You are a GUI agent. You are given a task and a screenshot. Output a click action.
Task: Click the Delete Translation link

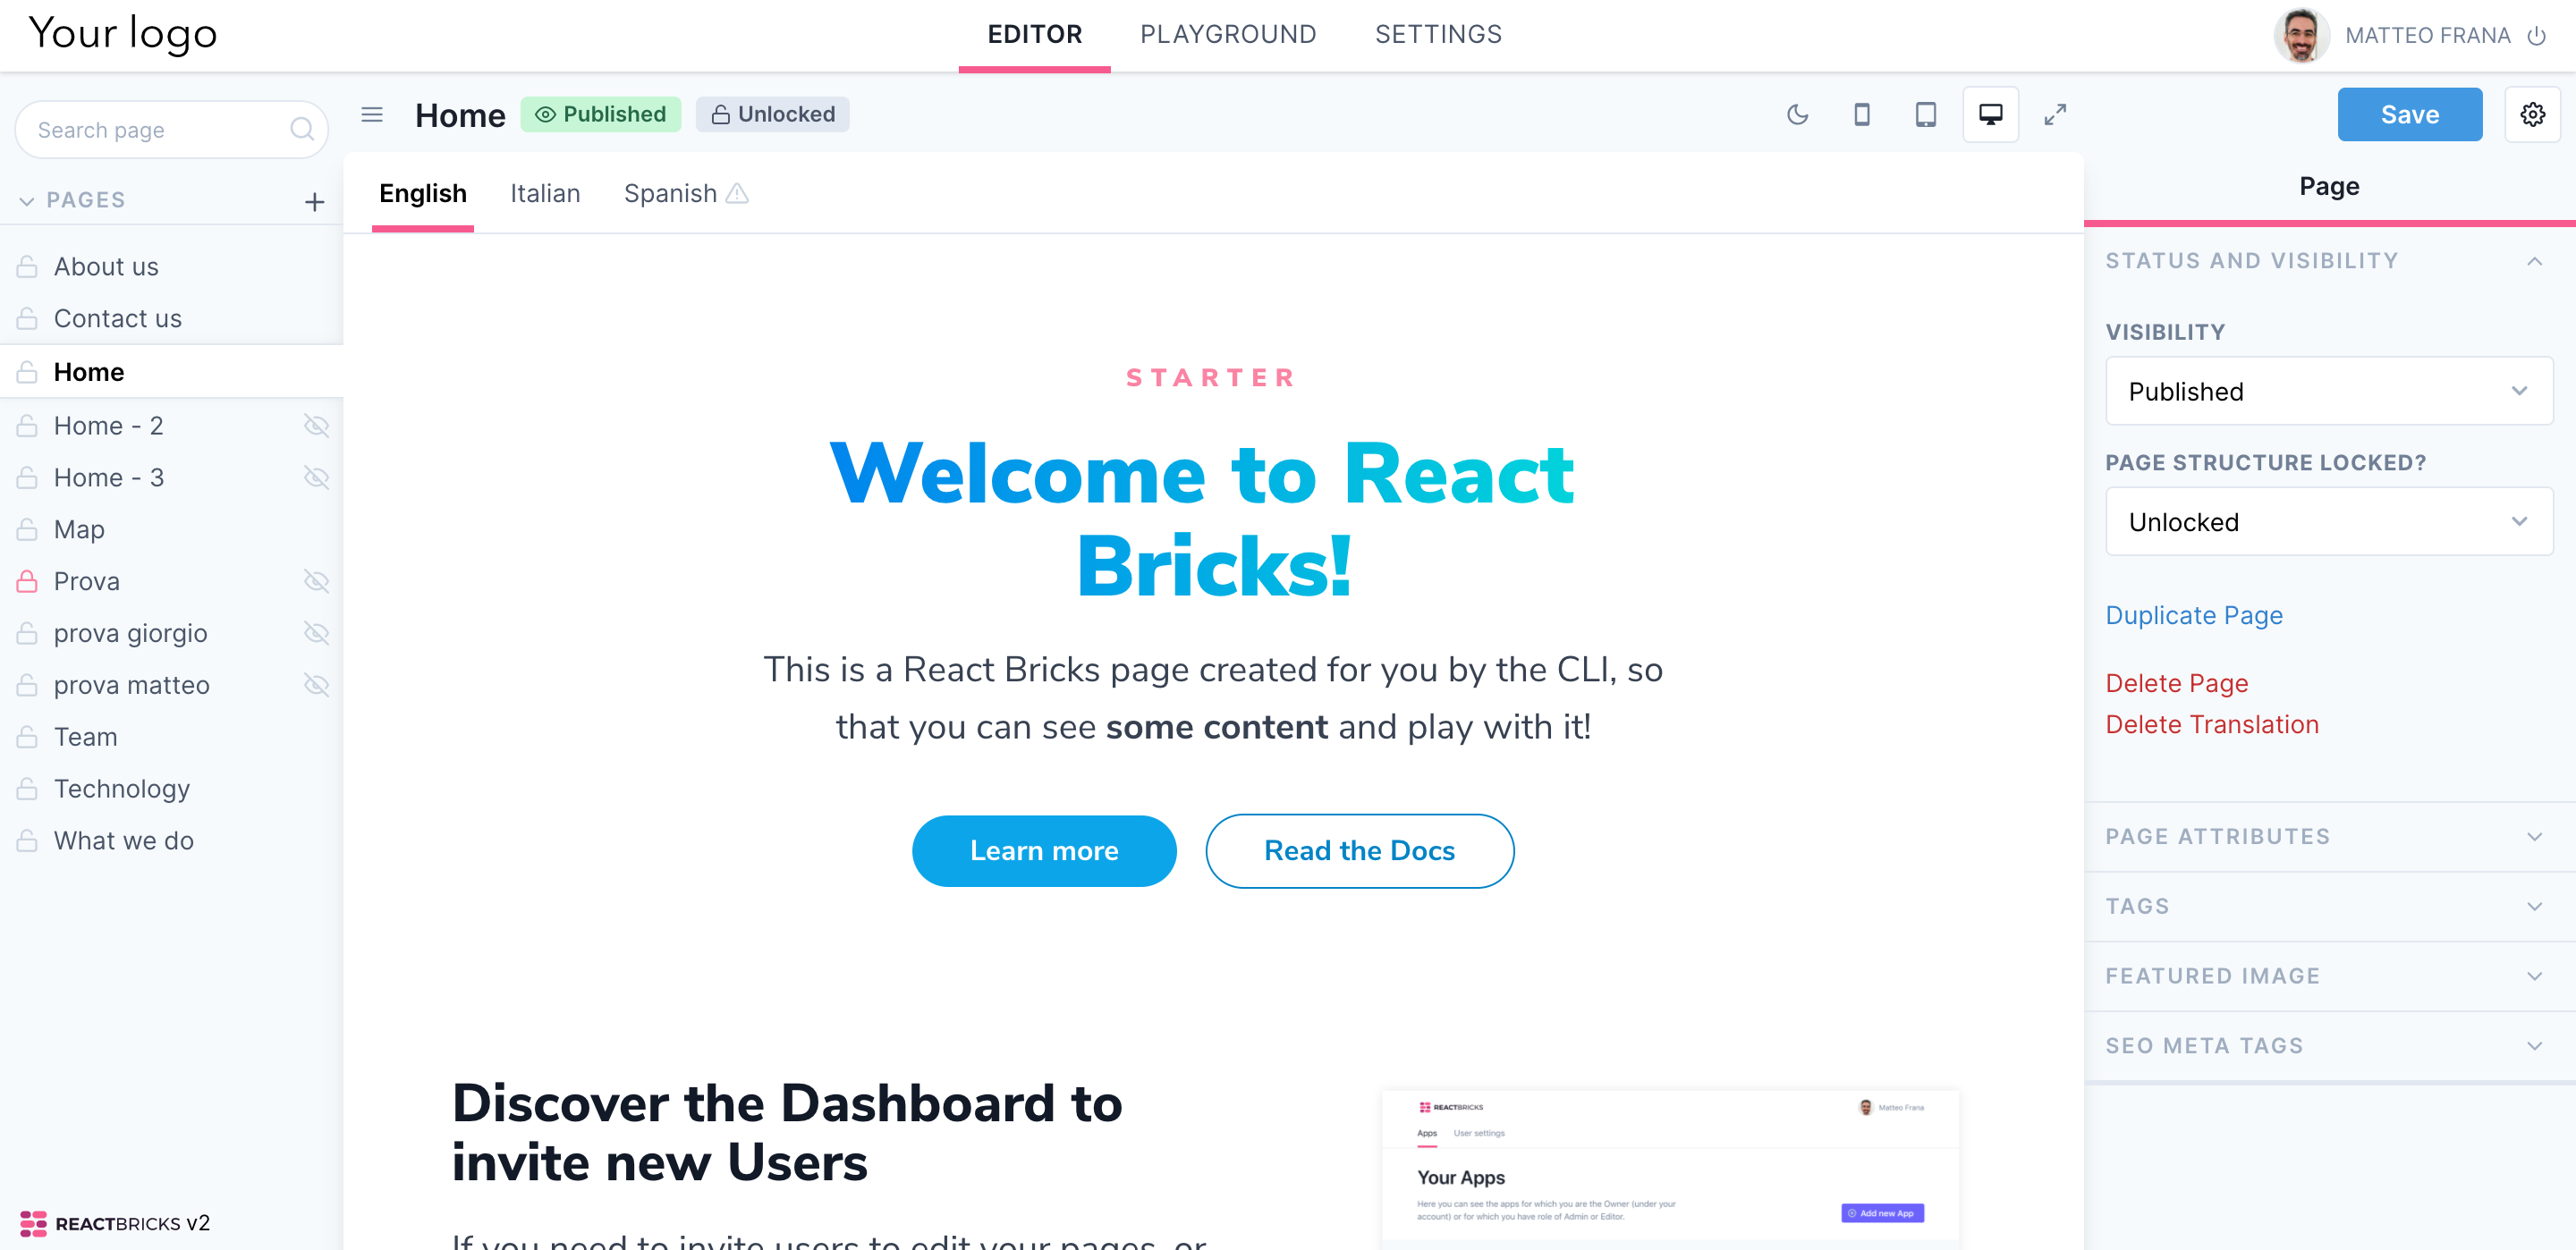tap(2211, 725)
